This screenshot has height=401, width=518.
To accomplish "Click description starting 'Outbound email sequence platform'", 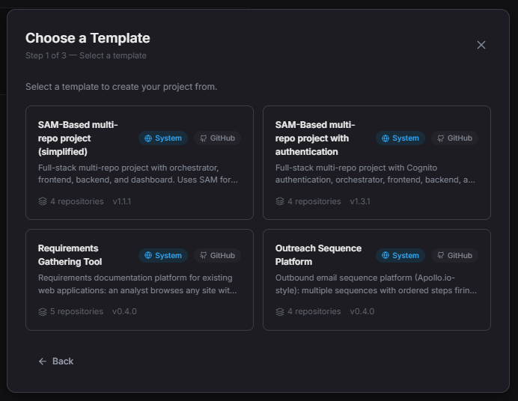I will 376,284.
